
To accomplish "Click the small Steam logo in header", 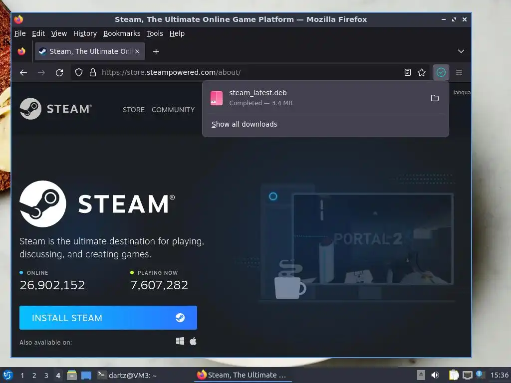I will point(56,109).
